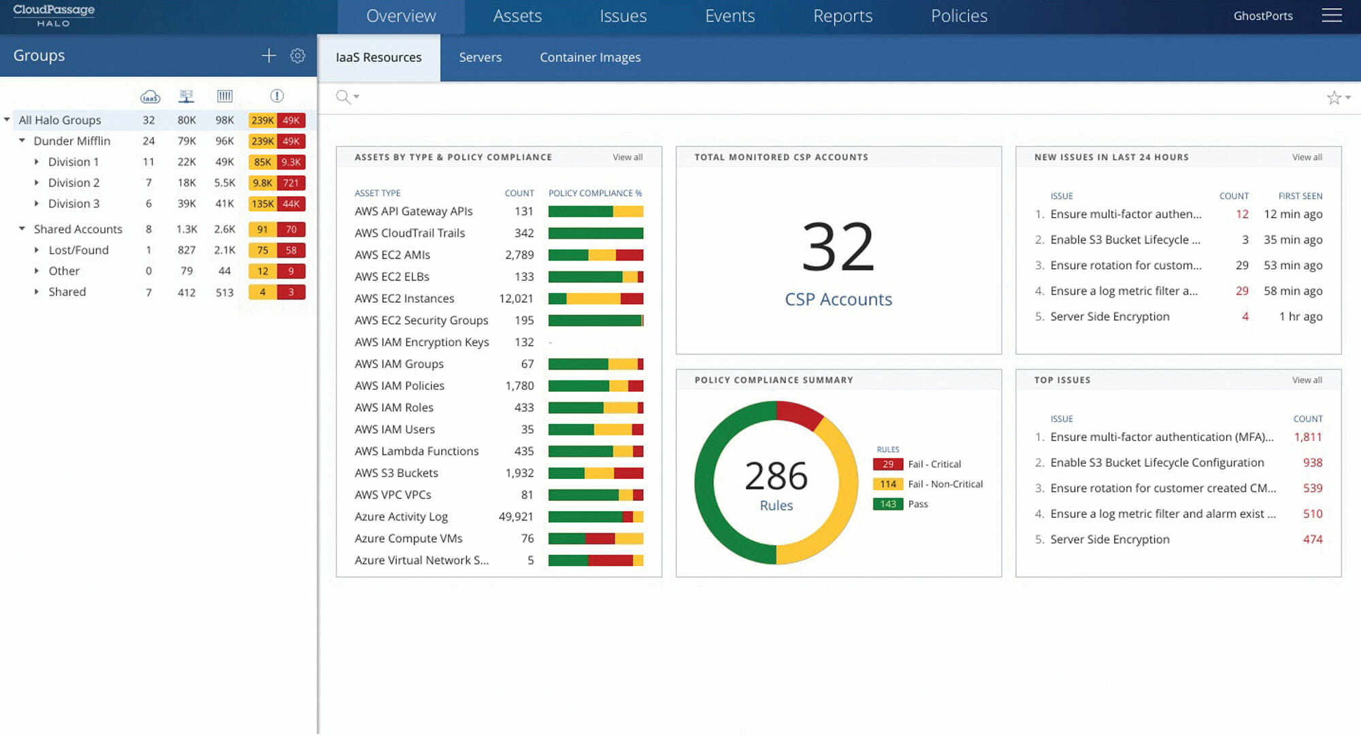This screenshot has height=737, width=1361.
Task: Click View all in Top Issues
Action: click(1307, 380)
